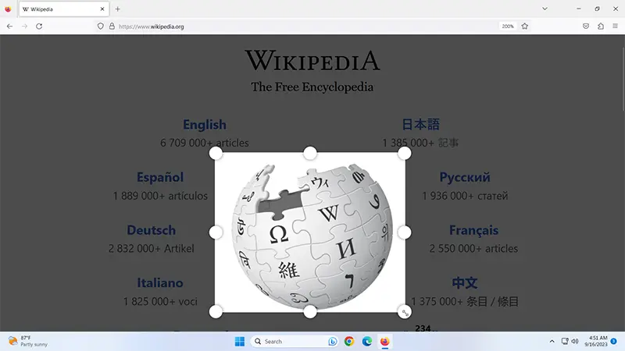The height and width of the screenshot is (351, 625).
Task: Click the 6 709 000+ articles text
Action: (205, 143)
